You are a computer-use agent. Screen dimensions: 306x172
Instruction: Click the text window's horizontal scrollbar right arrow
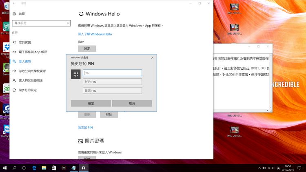(267, 110)
